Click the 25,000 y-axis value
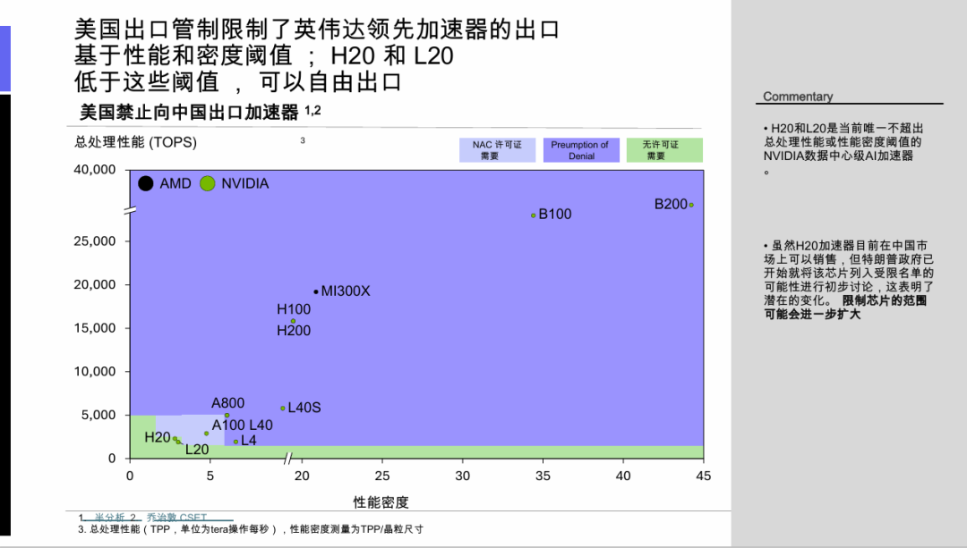Image resolution: width=967 pixels, height=548 pixels. pyautogui.click(x=94, y=240)
